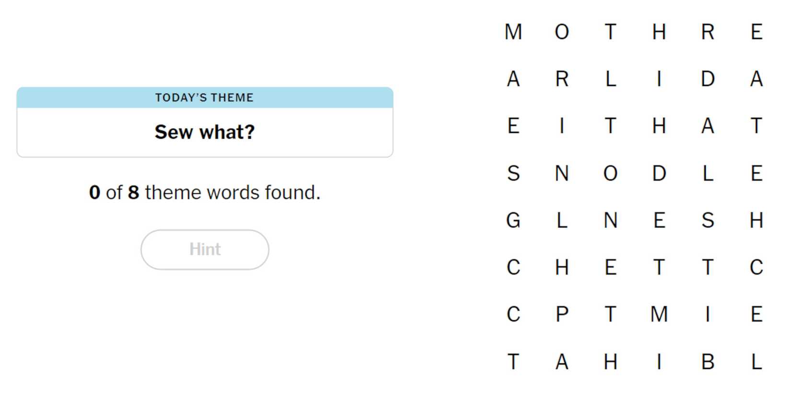Click the letter M in the grid's top-left corner

pyautogui.click(x=513, y=32)
